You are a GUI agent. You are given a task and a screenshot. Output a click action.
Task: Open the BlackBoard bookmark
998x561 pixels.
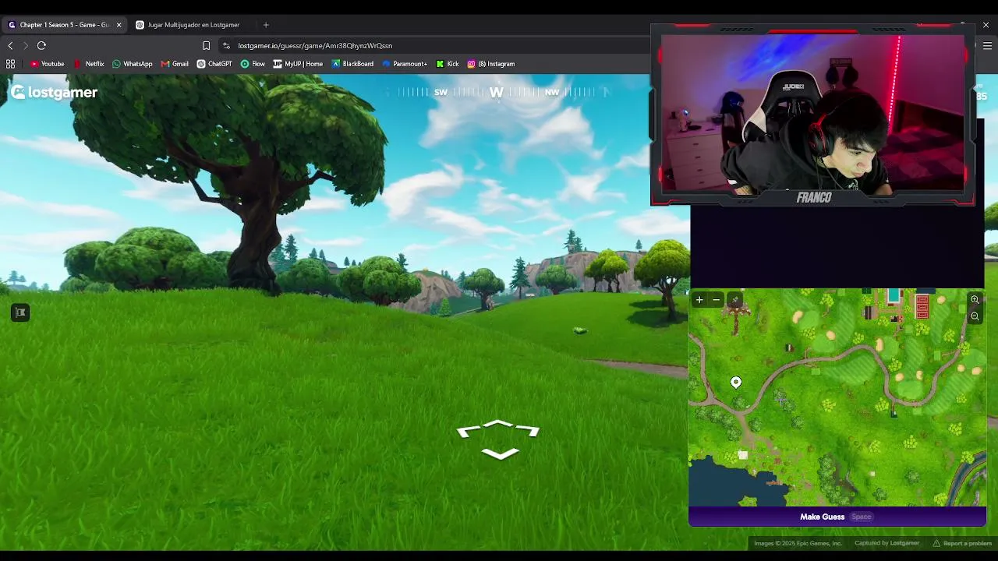352,64
